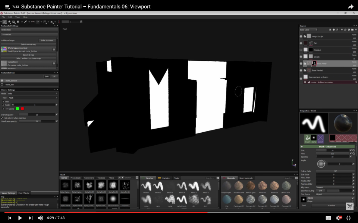Click the green color swatch
This screenshot has width=358, height=223.
pyautogui.click(x=18, y=109)
